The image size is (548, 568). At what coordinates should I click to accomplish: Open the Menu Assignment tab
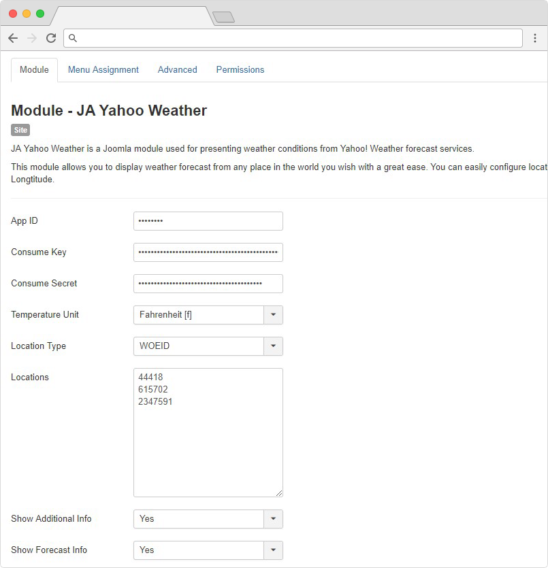(x=103, y=70)
